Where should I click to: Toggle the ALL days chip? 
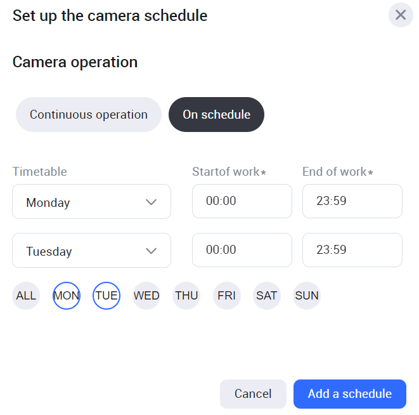coord(26,296)
